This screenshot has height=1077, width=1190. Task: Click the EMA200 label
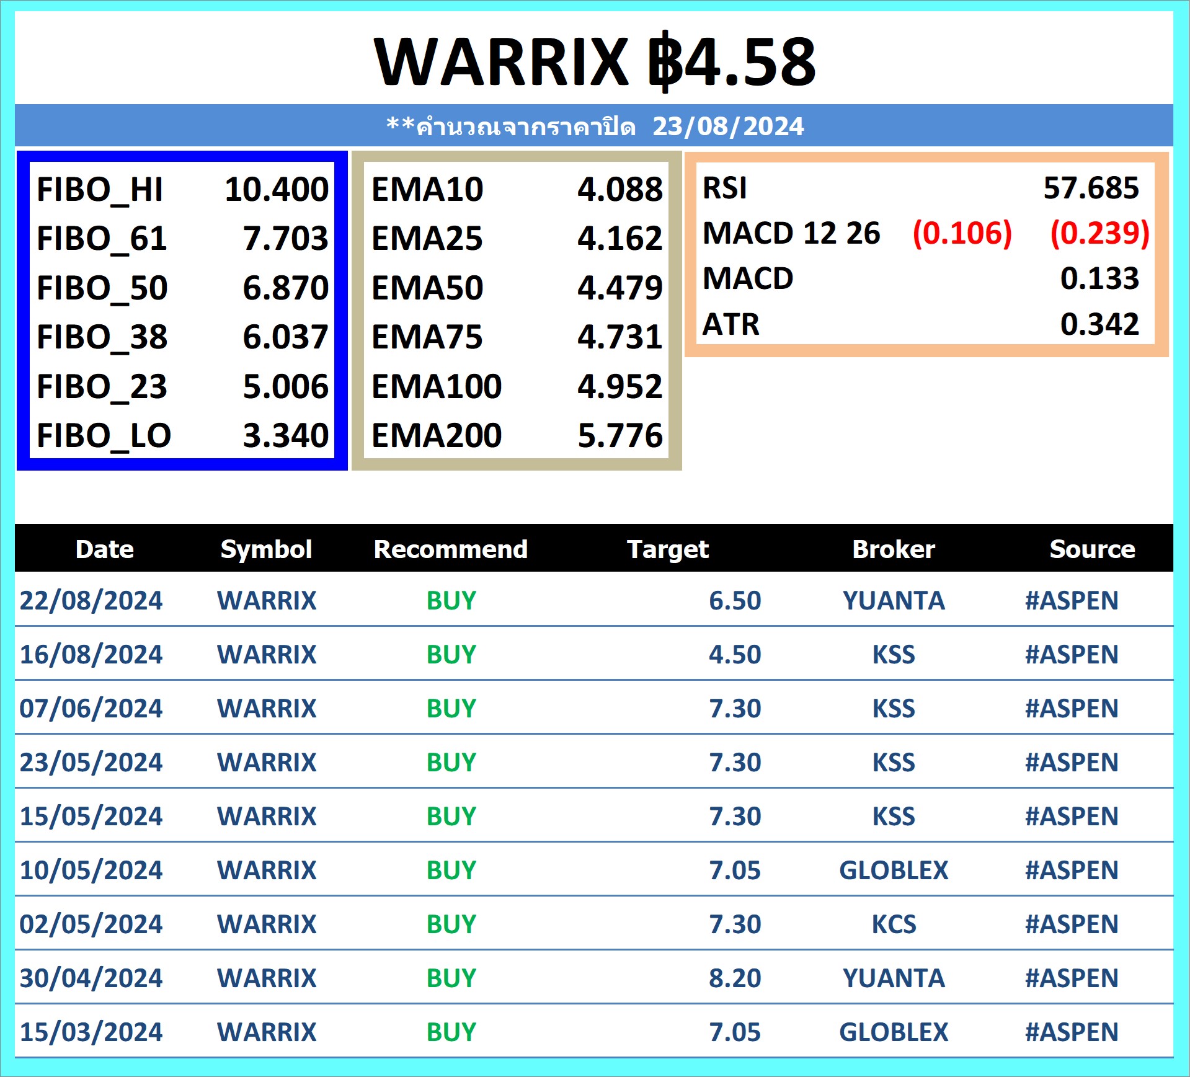pyautogui.click(x=437, y=436)
